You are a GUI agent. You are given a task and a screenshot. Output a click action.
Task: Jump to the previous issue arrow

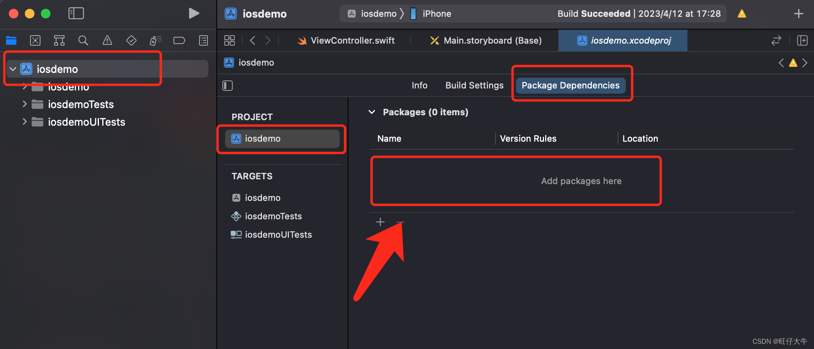coord(781,63)
